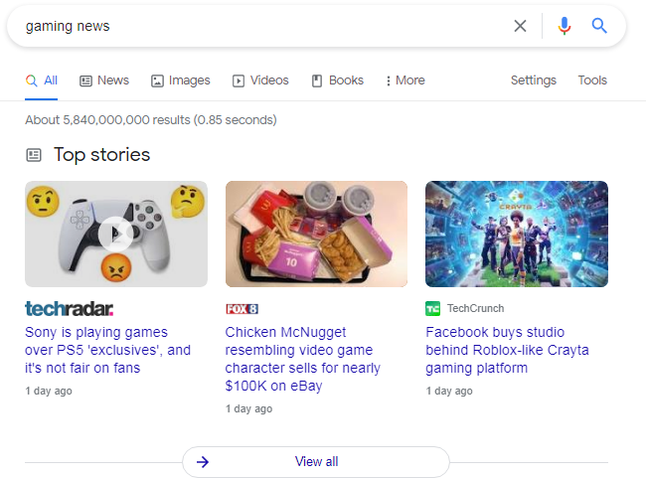Open the Chicken McNugget eBay article link
Image resolution: width=646 pixels, height=478 pixels.
pos(303,359)
